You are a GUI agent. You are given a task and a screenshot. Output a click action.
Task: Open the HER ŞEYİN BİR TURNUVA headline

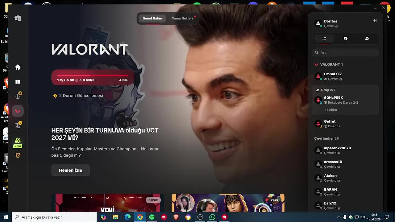click(105, 134)
